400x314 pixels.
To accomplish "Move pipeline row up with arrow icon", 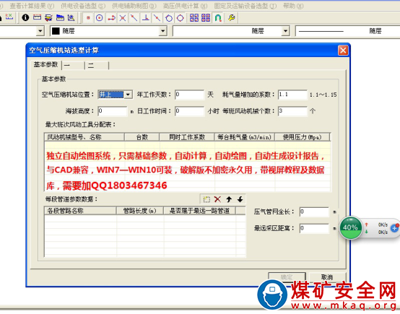I will coord(229,199).
